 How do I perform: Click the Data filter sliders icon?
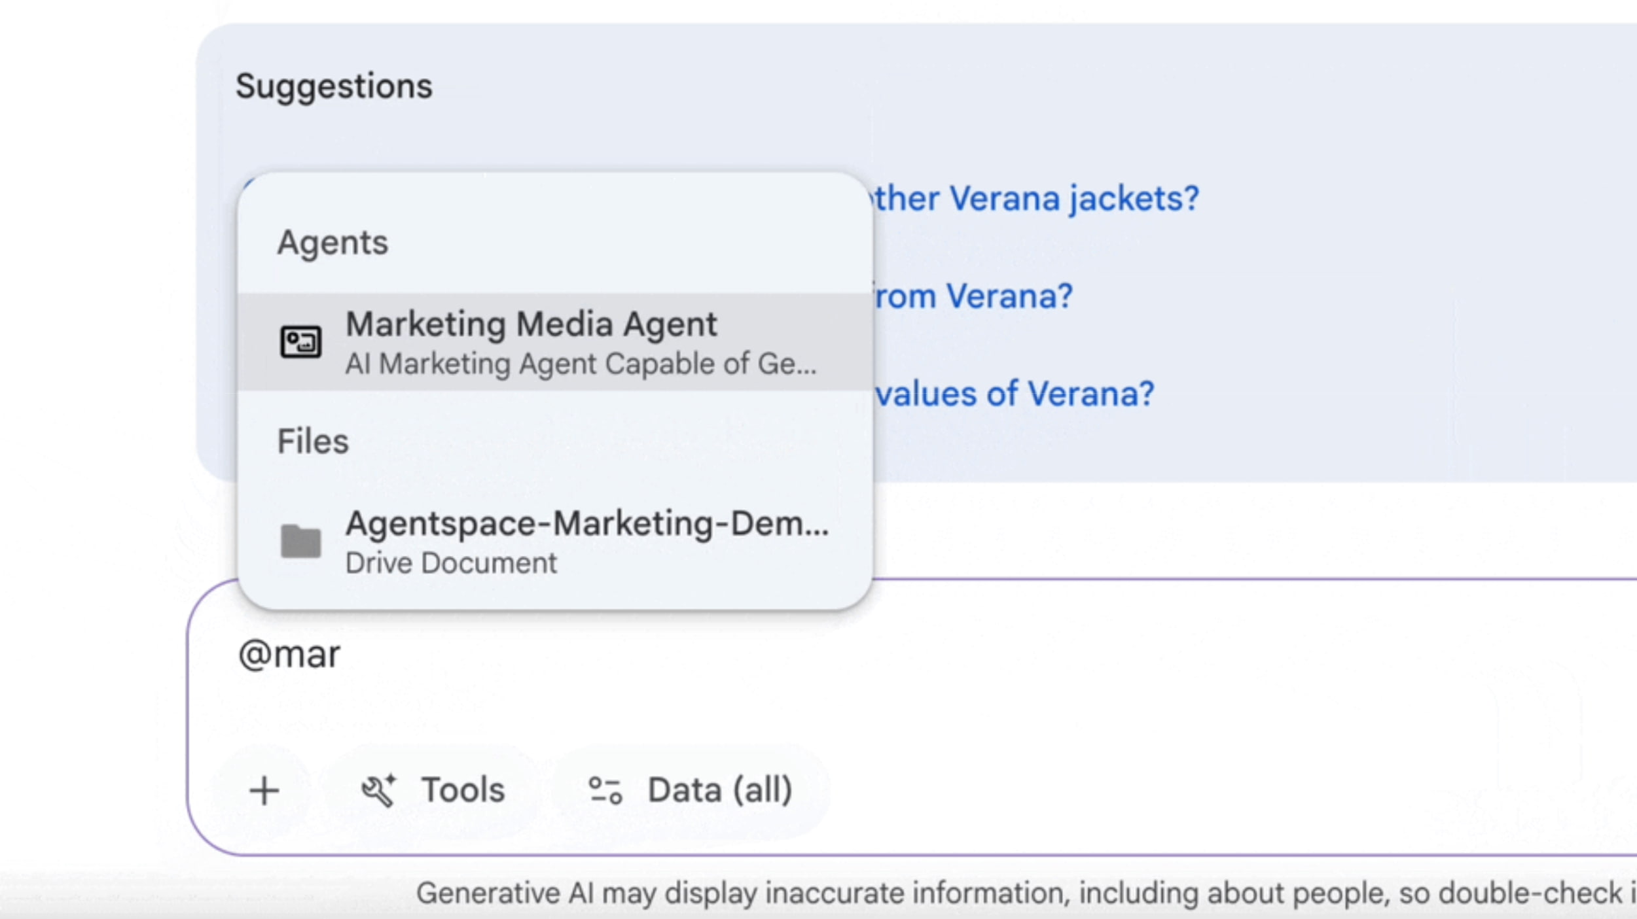(605, 791)
